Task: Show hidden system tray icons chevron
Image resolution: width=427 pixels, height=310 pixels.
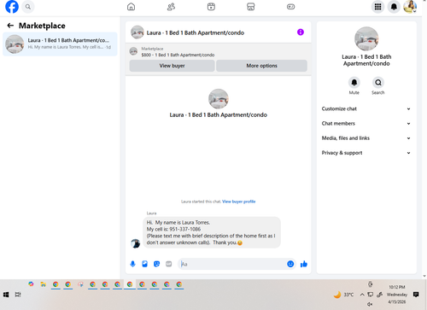Action: 362,295
